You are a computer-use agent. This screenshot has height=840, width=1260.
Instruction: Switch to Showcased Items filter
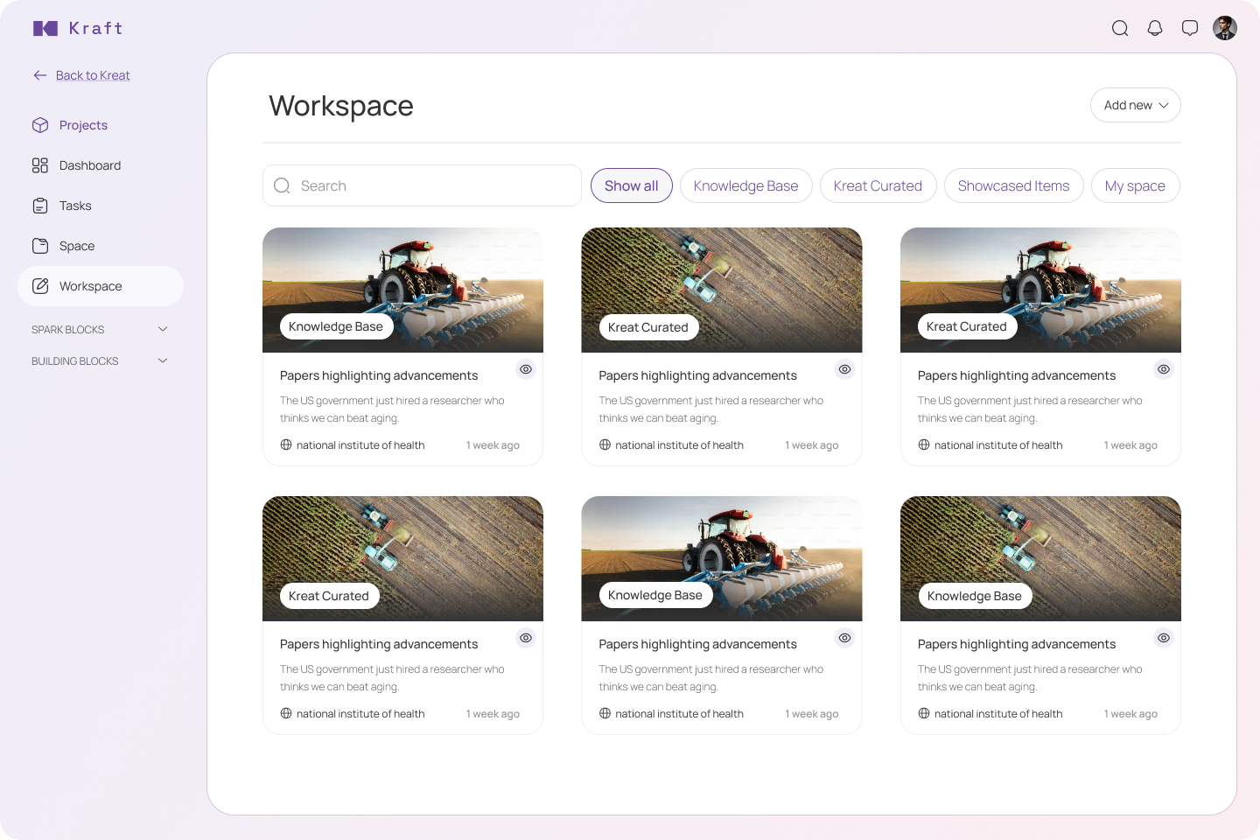(x=1013, y=185)
